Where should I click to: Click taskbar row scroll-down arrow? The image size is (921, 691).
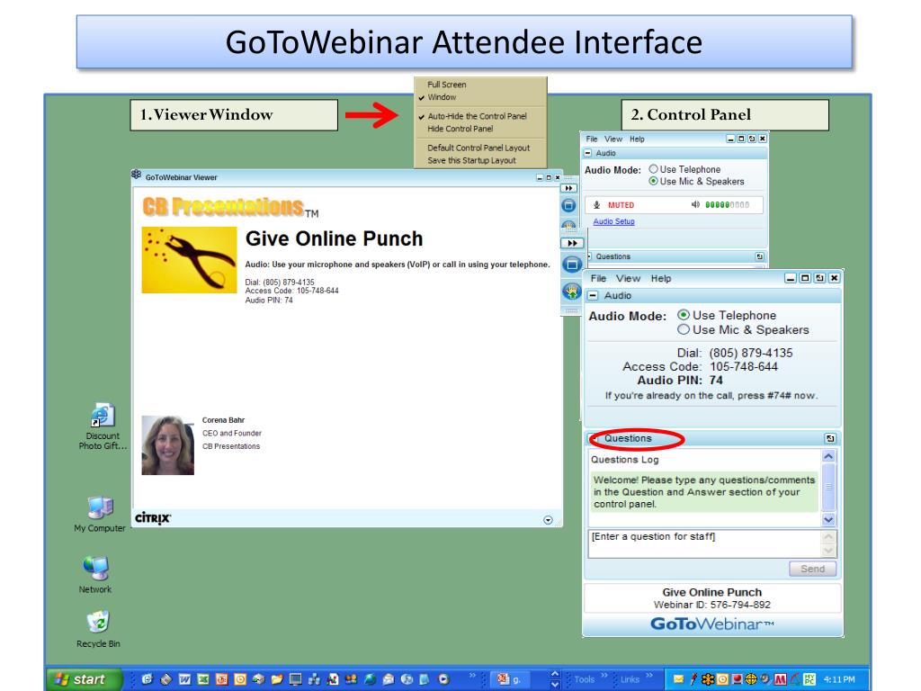click(x=554, y=685)
